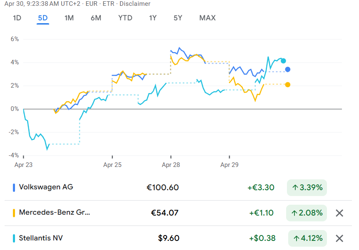
Task: Click the 0% axis label
Action: tap(15, 109)
